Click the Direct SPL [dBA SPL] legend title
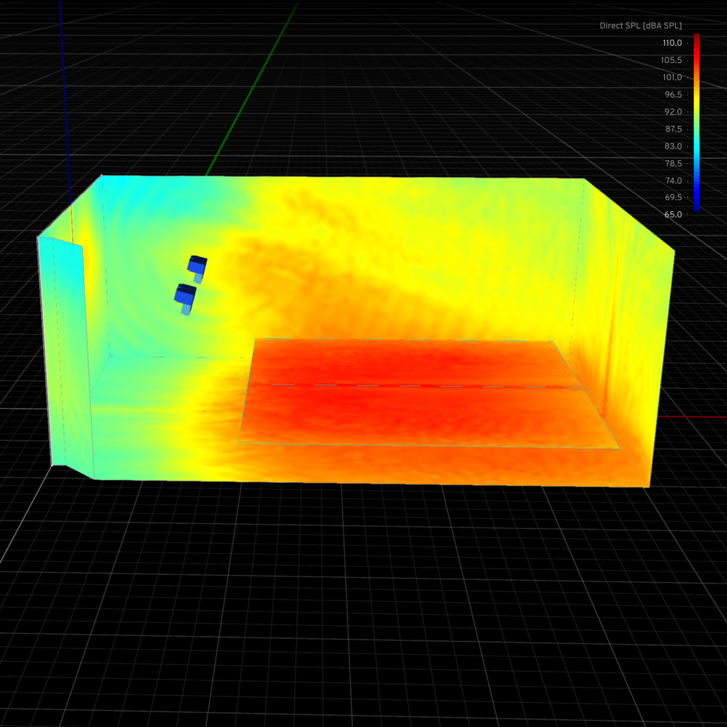This screenshot has height=727, width=727. pyautogui.click(x=640, y=26)
